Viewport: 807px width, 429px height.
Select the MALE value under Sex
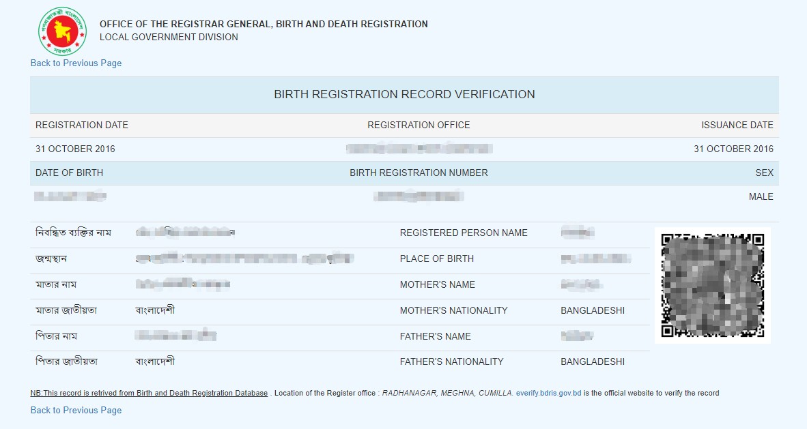(x=761, y=196)
